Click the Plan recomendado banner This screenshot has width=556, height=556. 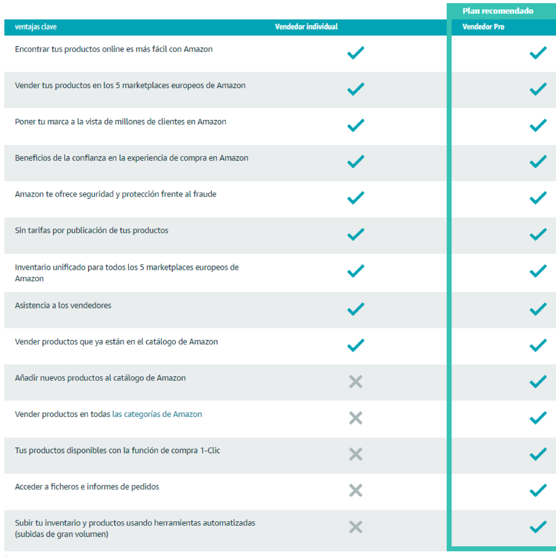pyautogui.click(x=497, y=11)
